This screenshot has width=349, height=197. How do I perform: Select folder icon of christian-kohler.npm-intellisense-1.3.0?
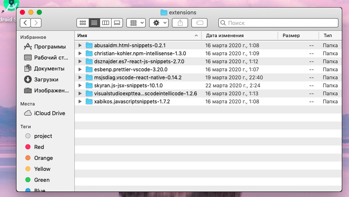click(x=89, y=53)
